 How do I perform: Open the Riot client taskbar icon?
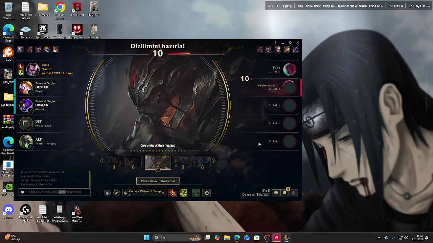coord(277,238)
